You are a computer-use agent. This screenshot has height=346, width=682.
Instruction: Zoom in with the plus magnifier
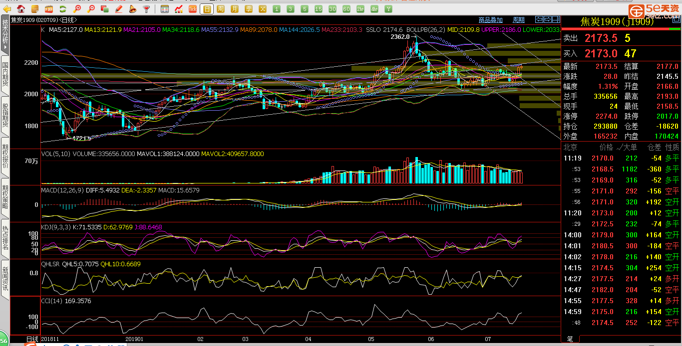[77, 9]
